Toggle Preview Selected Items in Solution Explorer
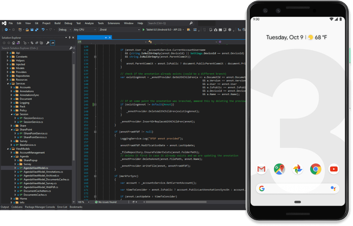 [x=53, y=43]
